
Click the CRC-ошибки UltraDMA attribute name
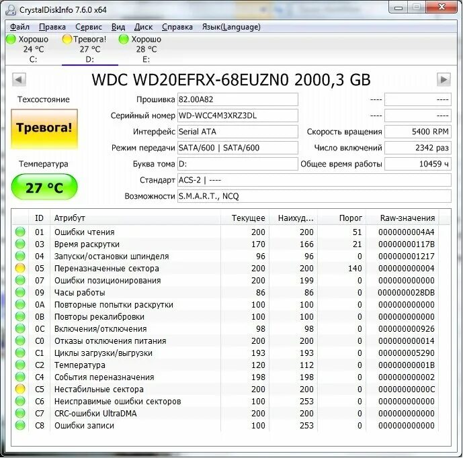tap(95, 414)
